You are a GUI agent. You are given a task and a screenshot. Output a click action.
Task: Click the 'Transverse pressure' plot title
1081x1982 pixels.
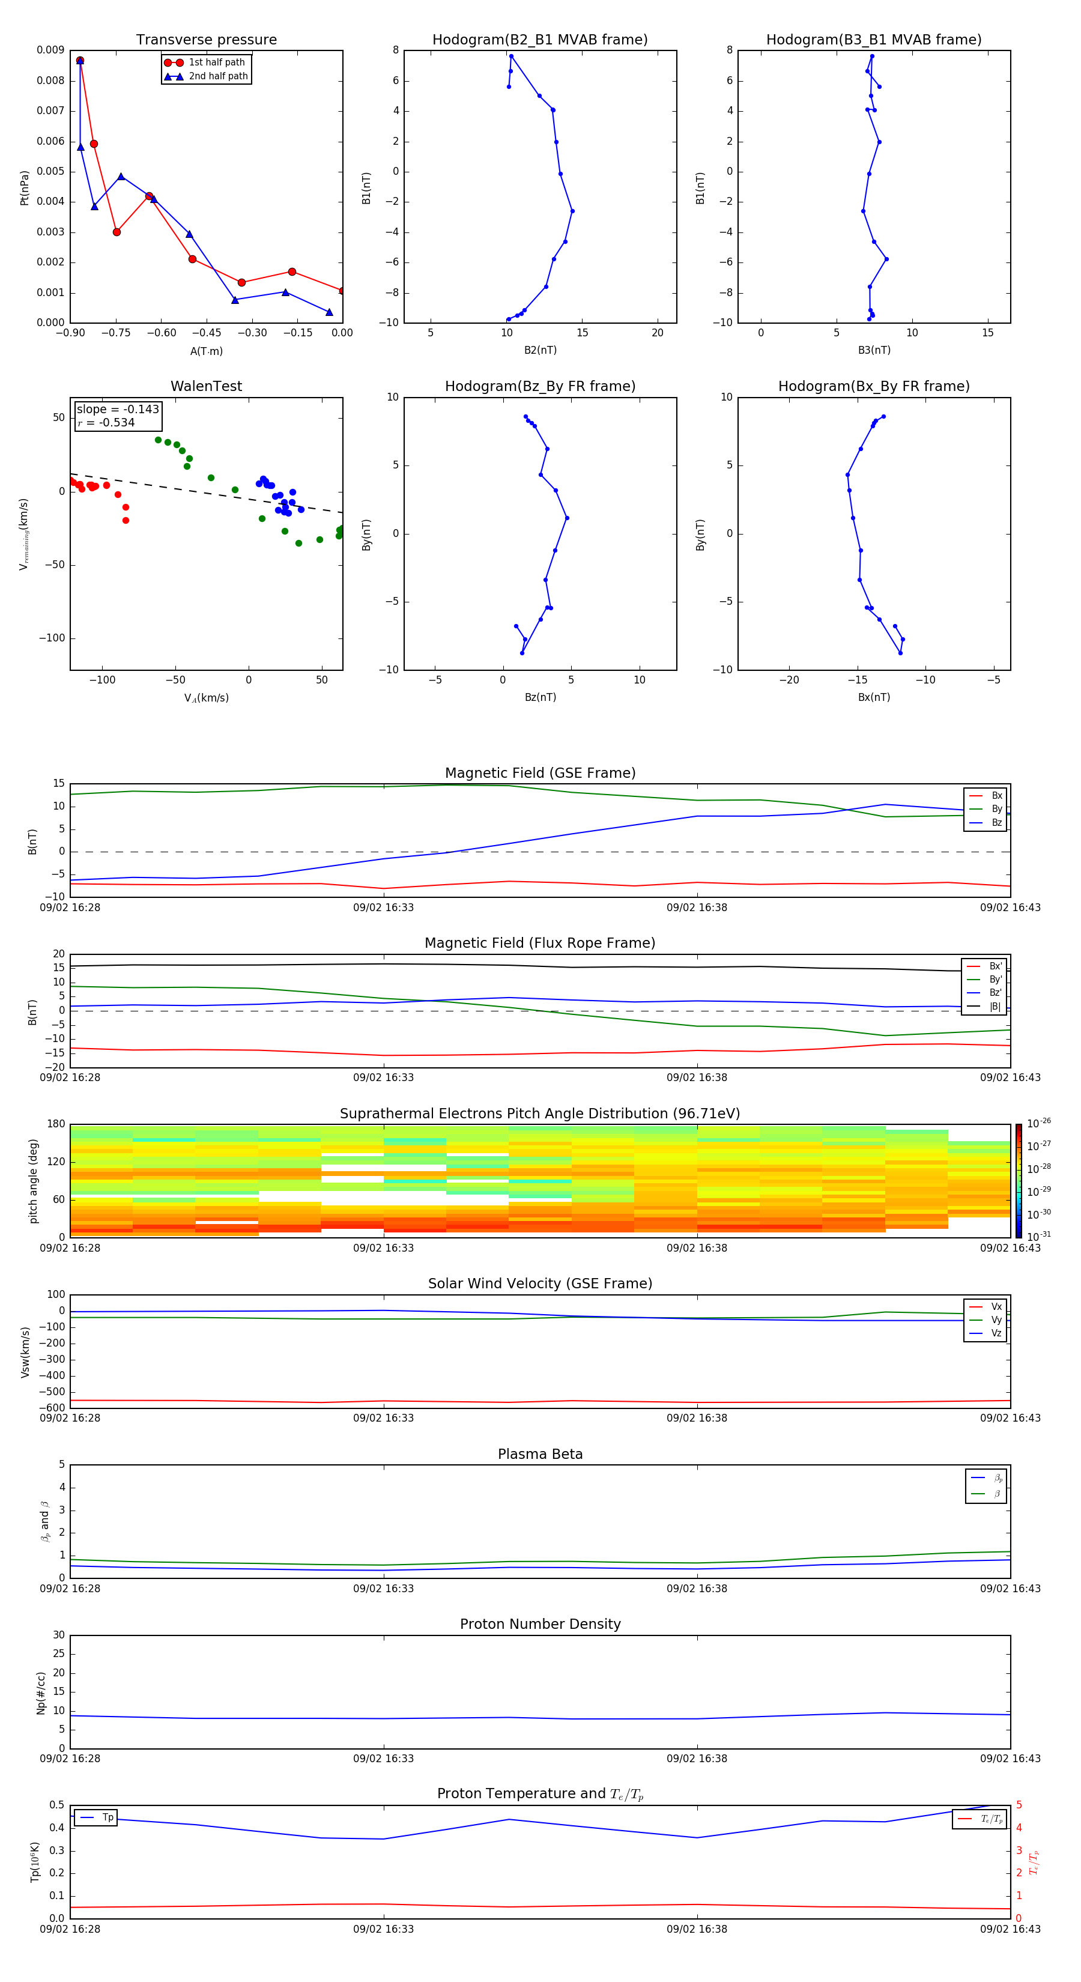tap(206, 40)
